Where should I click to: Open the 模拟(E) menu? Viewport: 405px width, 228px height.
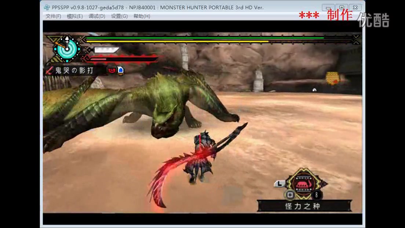[74, 16]
